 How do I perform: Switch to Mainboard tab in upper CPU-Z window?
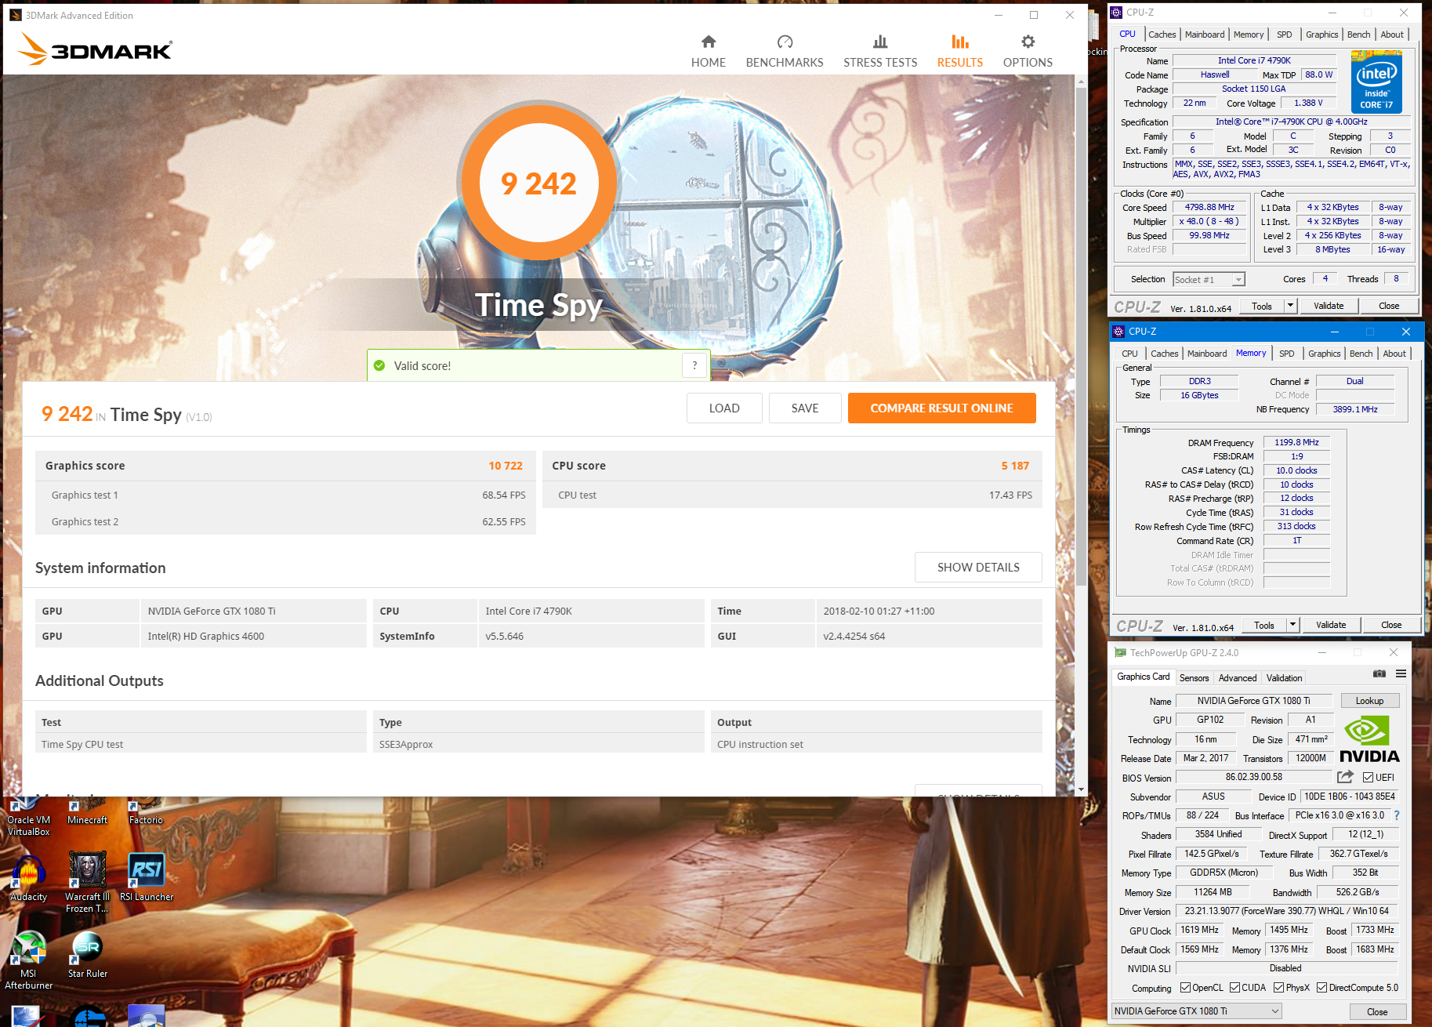click(x=1205, y=34)
